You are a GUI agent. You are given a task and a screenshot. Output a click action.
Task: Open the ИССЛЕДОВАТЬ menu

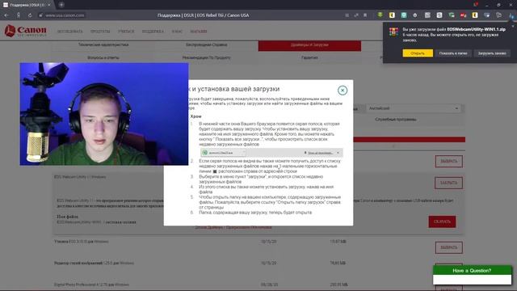pyautogui.click(x=70, y=32)
